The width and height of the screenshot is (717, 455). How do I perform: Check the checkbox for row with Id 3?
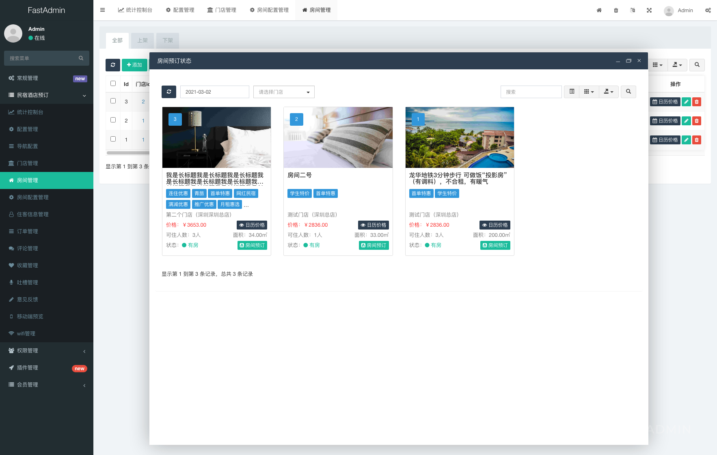[113, 101]
